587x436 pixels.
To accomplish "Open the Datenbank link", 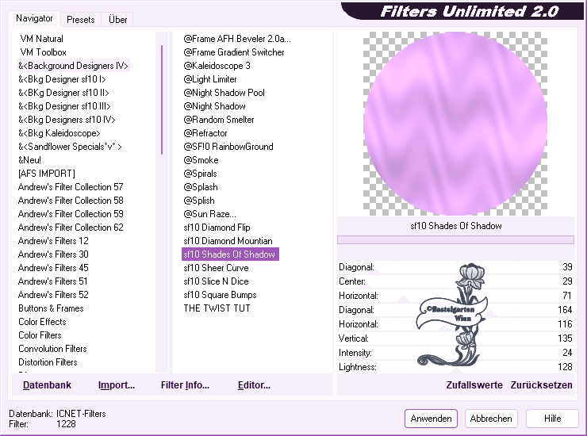I will point(47,385).
